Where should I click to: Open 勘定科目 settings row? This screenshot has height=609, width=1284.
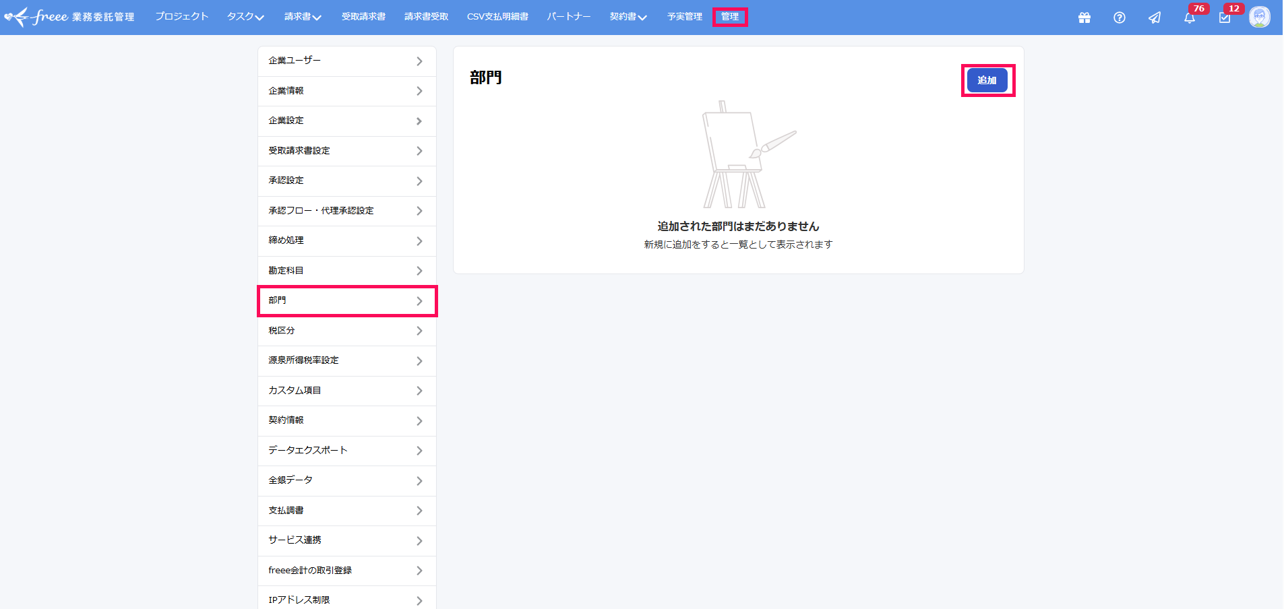(347, 271)
